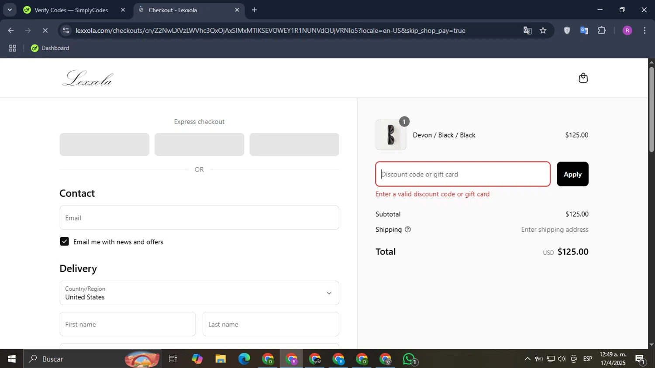Click the Last name field

coord(271,324)
